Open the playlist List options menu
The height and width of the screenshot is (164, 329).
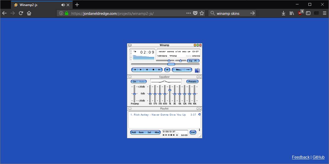tap(193, 132)
